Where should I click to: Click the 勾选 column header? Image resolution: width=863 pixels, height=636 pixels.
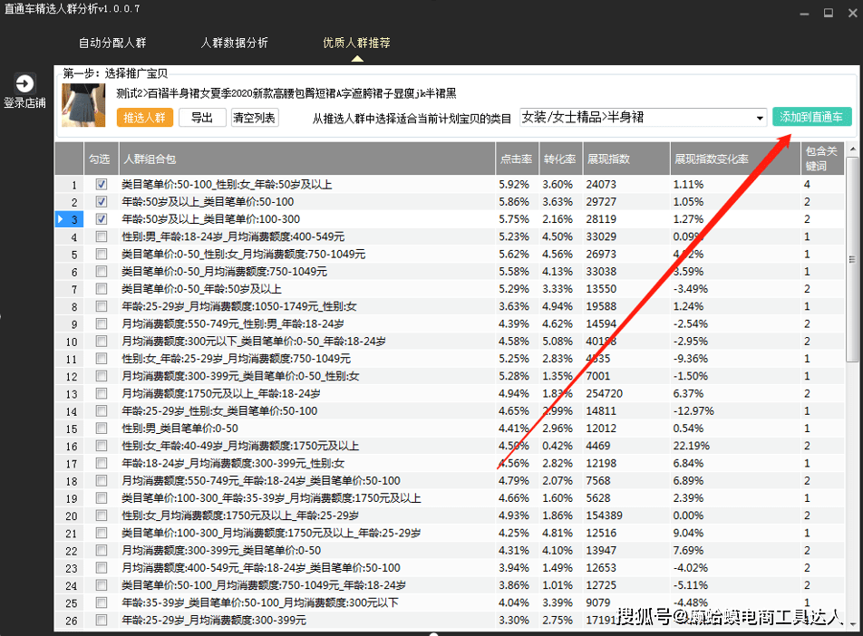point(101,159)
